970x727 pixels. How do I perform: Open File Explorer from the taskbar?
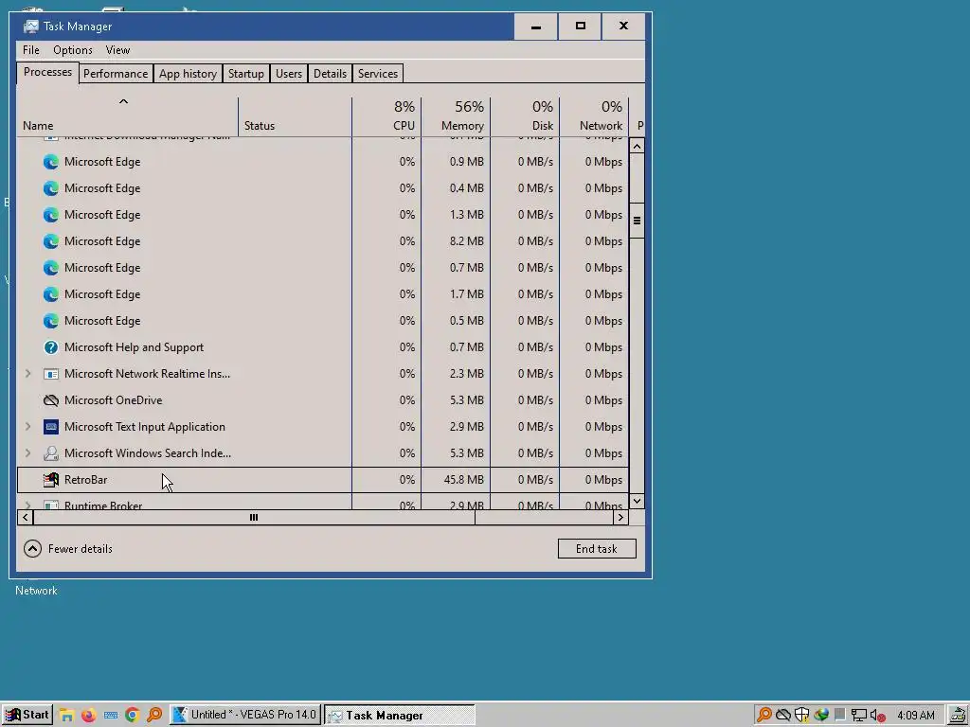point(66,716)
